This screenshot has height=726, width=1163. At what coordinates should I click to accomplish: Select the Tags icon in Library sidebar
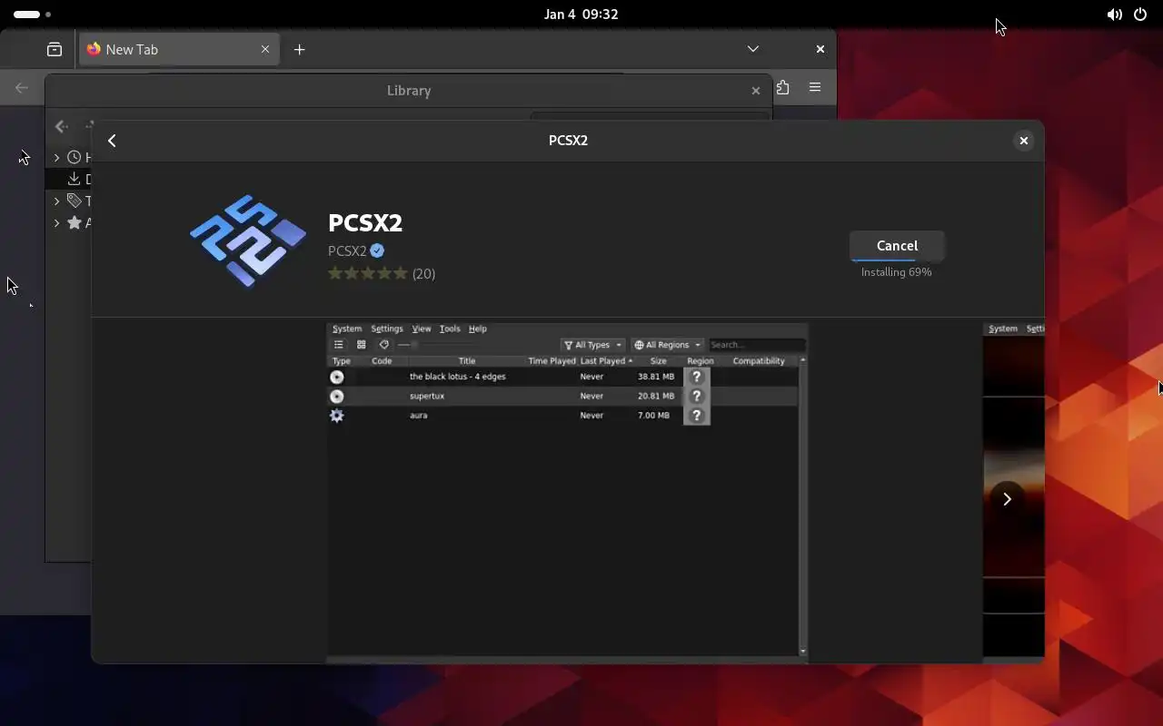pos(75,201)
